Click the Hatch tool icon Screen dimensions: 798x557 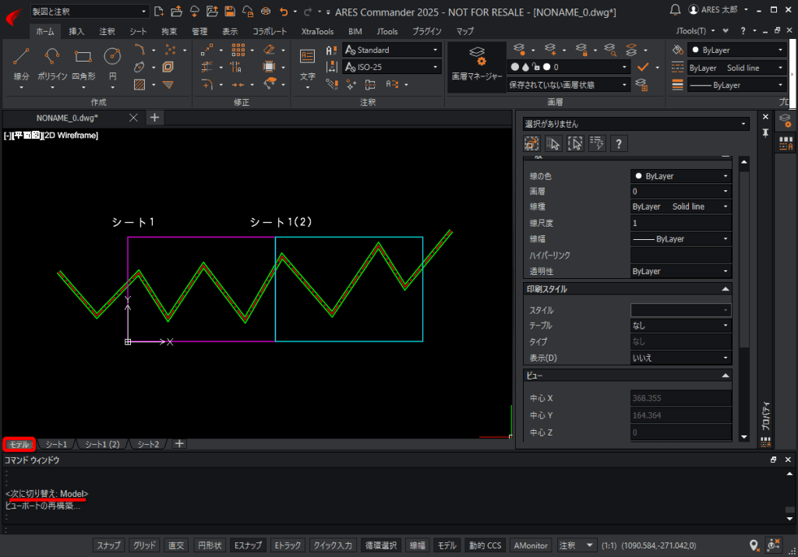point(139,85)
